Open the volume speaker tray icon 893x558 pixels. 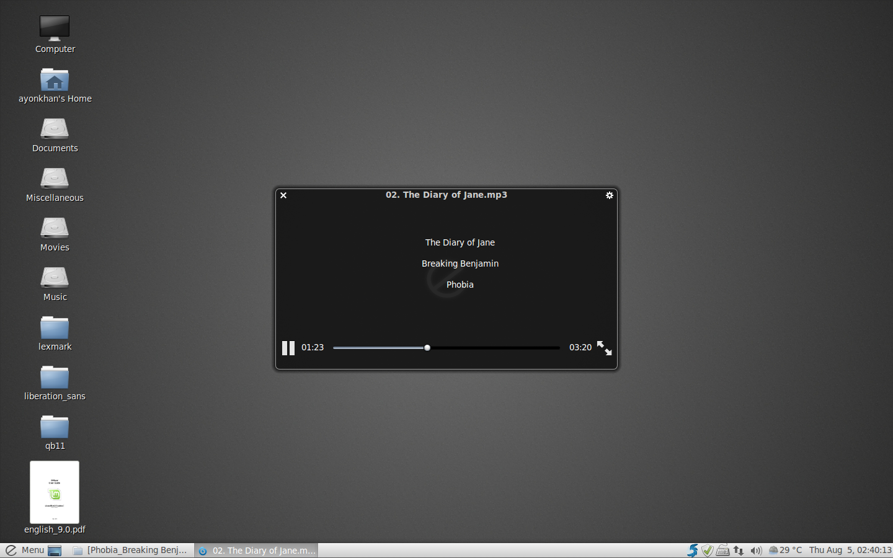[x=756, y=550]
